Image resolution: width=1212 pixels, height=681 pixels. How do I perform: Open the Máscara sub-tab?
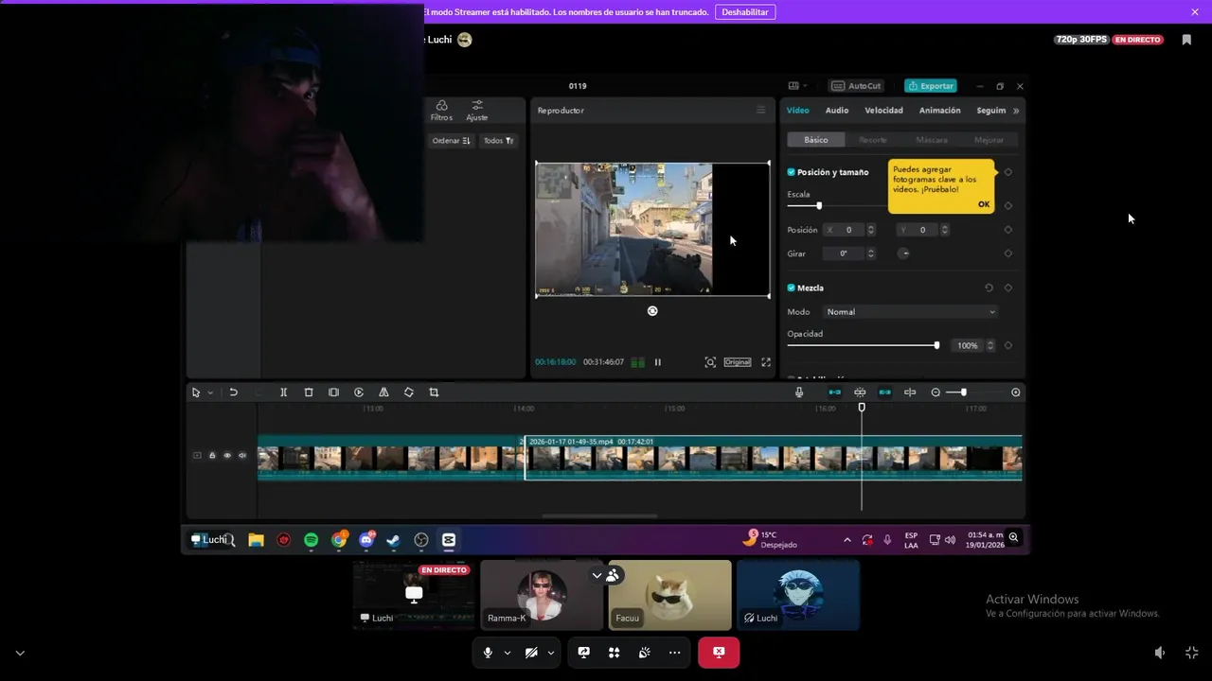pyautogui.click(x=932, y=140)
